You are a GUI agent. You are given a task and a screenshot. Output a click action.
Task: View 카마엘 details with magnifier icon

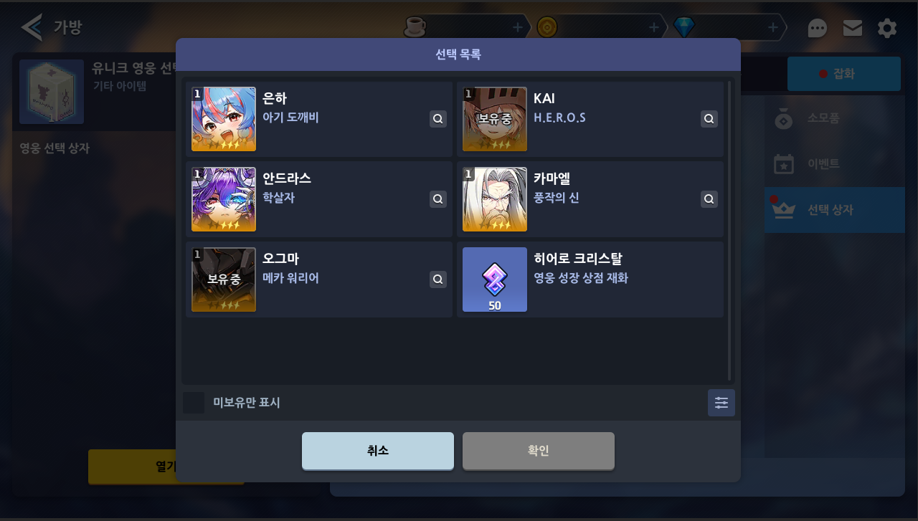coord(709,199)
